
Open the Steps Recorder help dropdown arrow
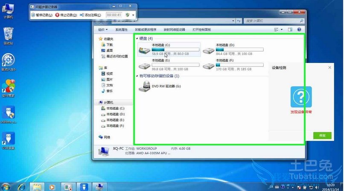[x=133, y=15]
